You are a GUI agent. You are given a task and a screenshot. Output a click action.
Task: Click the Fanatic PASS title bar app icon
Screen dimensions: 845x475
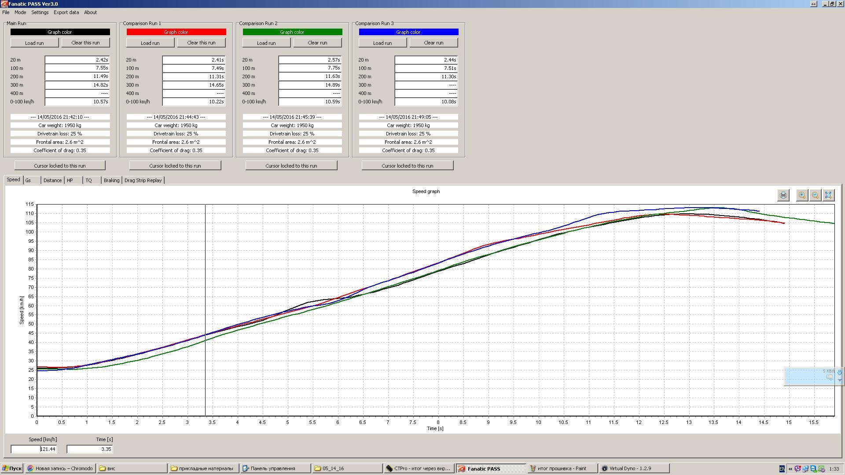[4, 4]
